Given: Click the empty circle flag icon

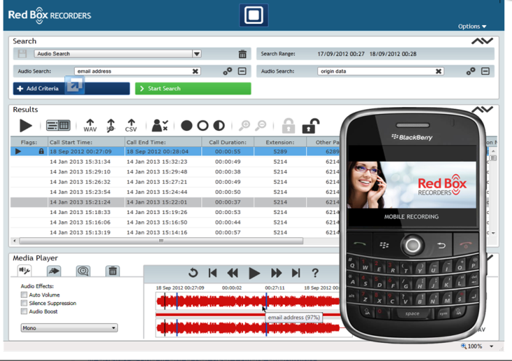Looking at the screenshot, I should click(203, 125).
